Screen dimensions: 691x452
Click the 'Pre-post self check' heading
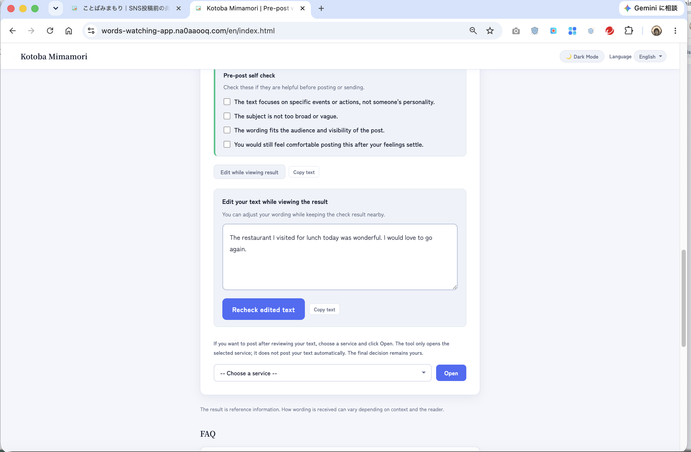tap(249, 75)
